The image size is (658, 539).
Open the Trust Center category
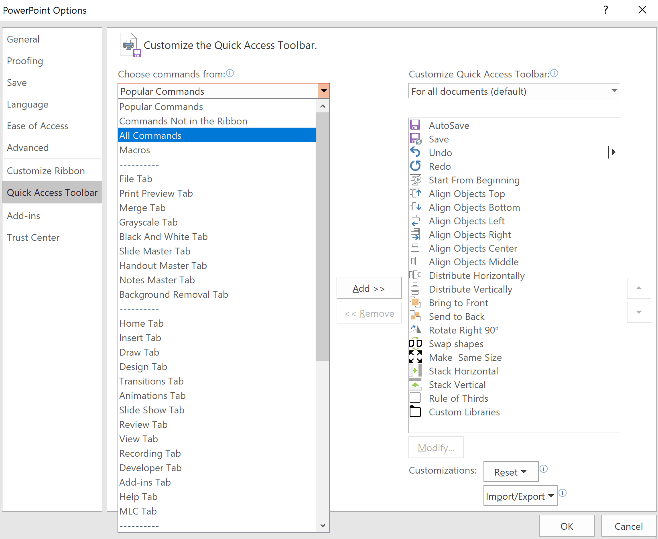click(x=52, y=238)
